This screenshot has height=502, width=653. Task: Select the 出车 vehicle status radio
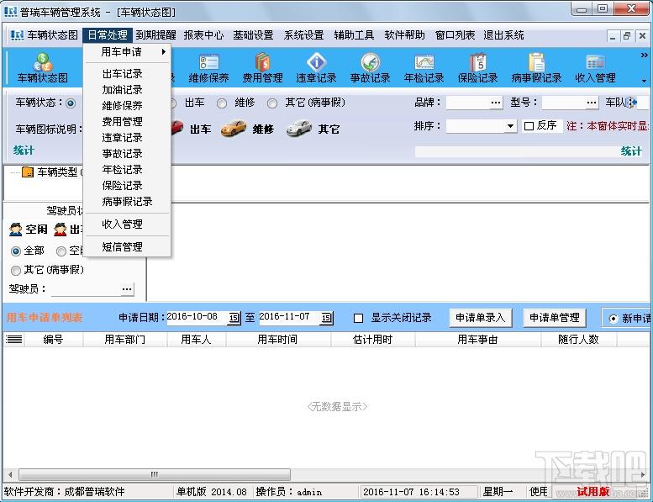[172, 103]
